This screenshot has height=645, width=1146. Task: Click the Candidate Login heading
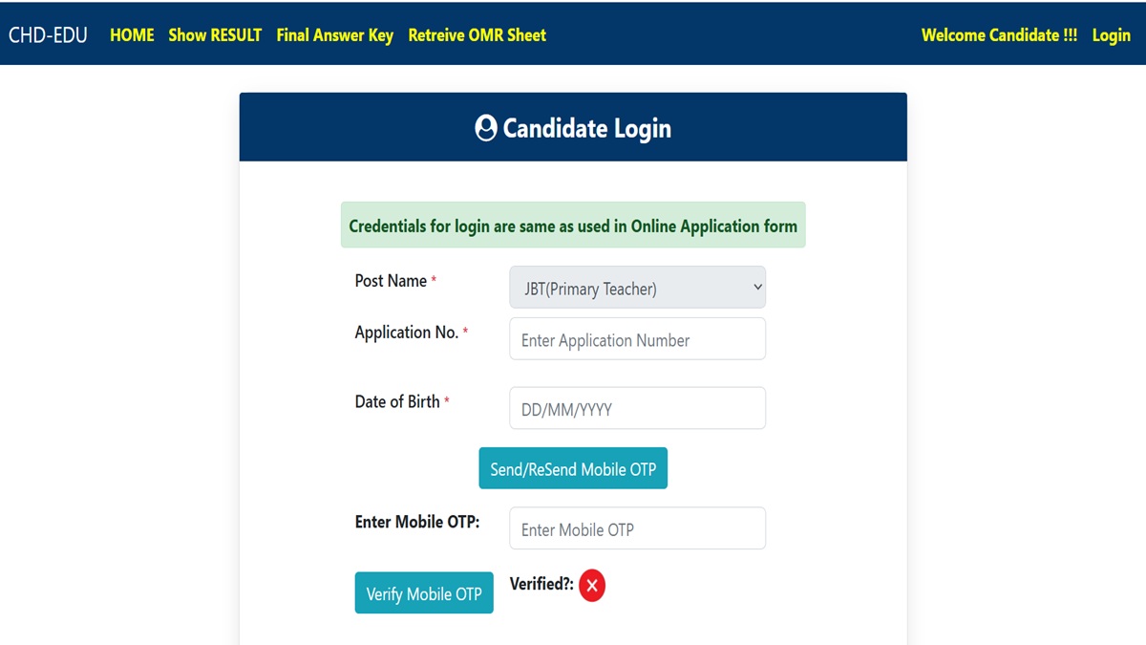click(x=586, y=128)
